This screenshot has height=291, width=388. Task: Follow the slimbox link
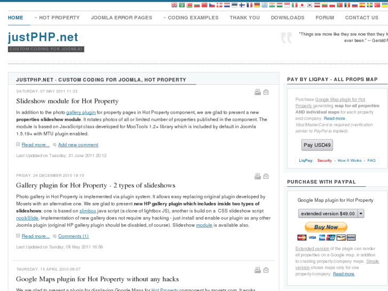88,211
